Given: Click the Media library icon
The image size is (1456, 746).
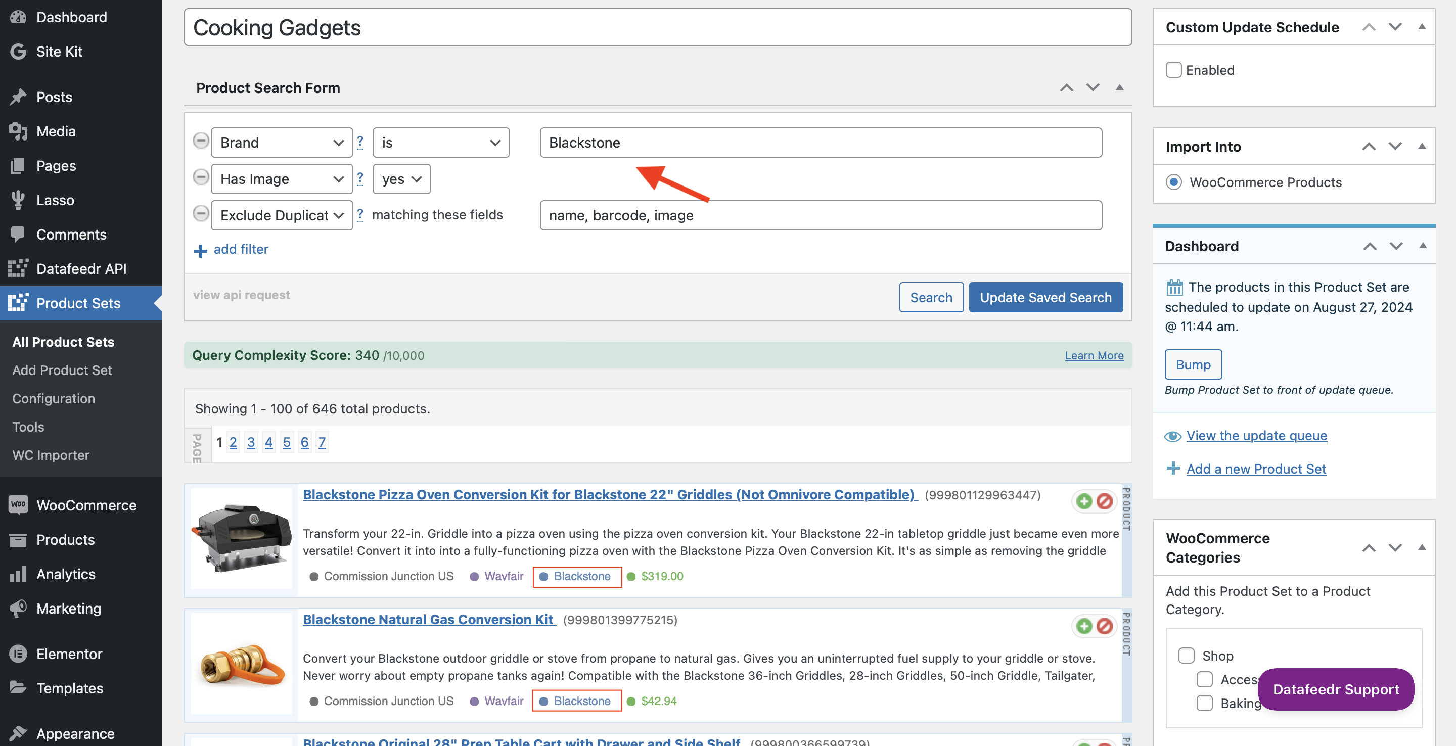Looking at the screenshot, I should coord(18,131).
